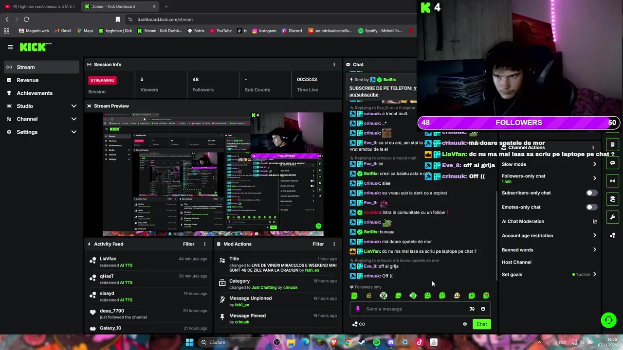Open Slow mode options chevron

(x=594, y=164)
